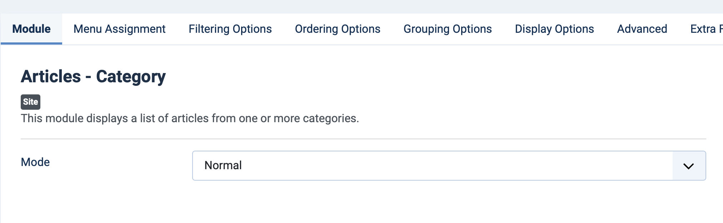Click the Site badge label

tap(30, 102)
